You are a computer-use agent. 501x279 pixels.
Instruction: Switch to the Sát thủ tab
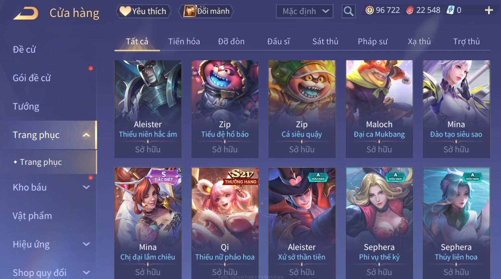pyautogui.click(x=325, y=42)
